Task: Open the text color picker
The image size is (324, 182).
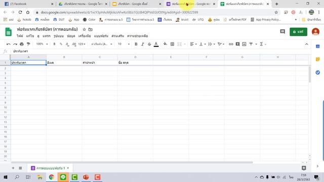Action: tap(156, 44)
